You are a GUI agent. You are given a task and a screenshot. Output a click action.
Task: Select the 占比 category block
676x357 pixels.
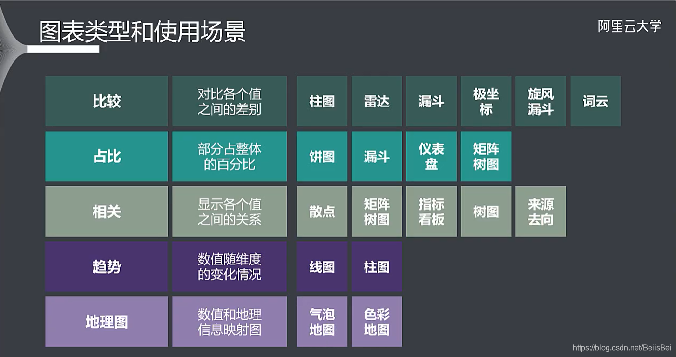click(106, 156)
